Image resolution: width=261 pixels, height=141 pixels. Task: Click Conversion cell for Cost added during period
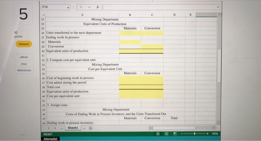[x=152, y=82]
